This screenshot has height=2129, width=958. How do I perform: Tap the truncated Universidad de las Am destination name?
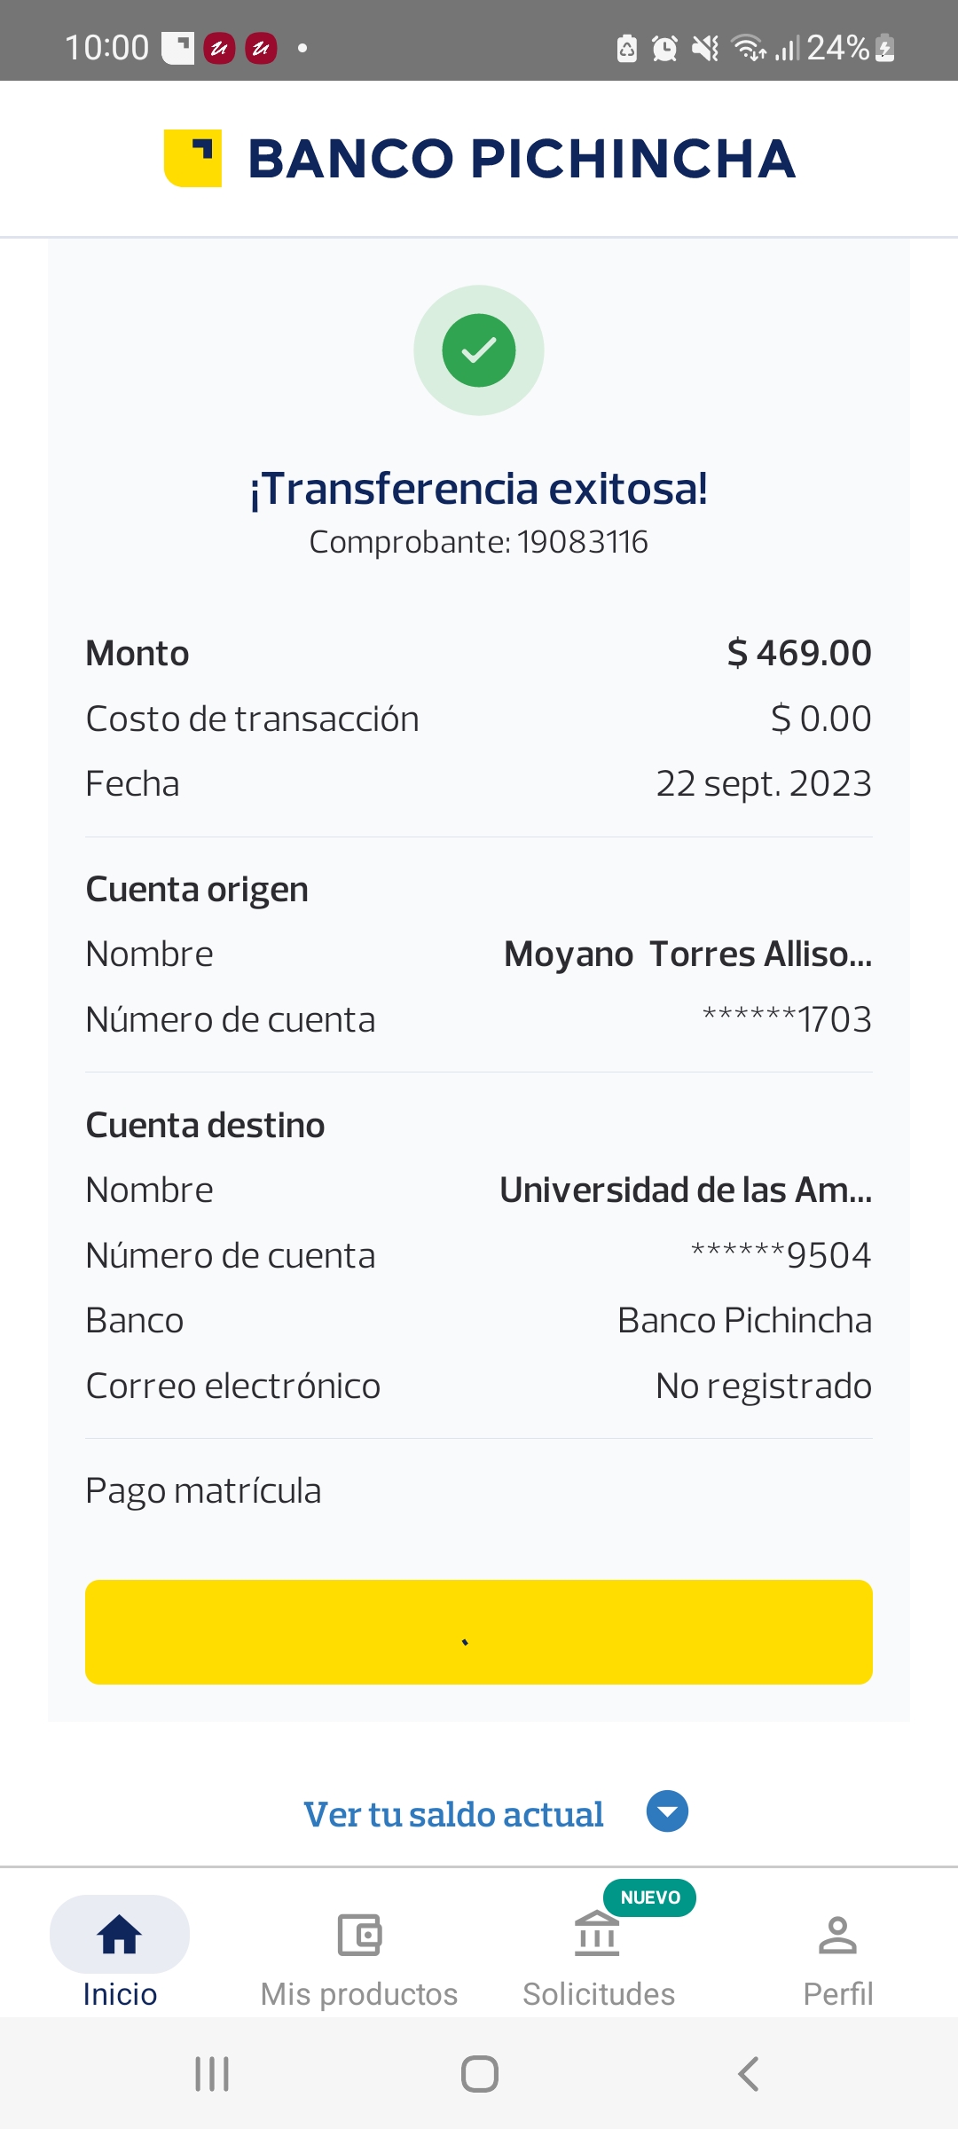click(686, 1190)
